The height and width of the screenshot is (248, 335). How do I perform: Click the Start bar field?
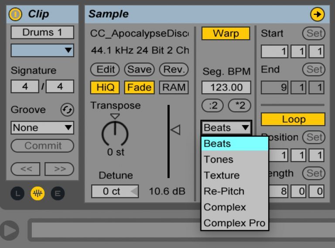coord(274,51)
